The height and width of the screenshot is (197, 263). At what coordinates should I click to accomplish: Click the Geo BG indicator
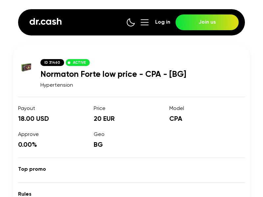pyautogui.click(x=98, y=144)
